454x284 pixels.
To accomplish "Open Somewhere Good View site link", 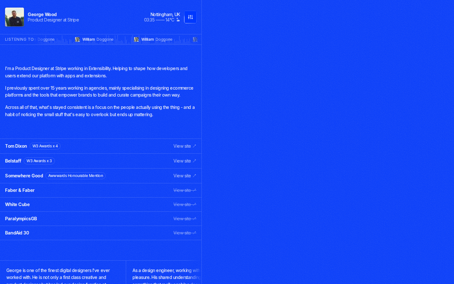I will (185, 176).
